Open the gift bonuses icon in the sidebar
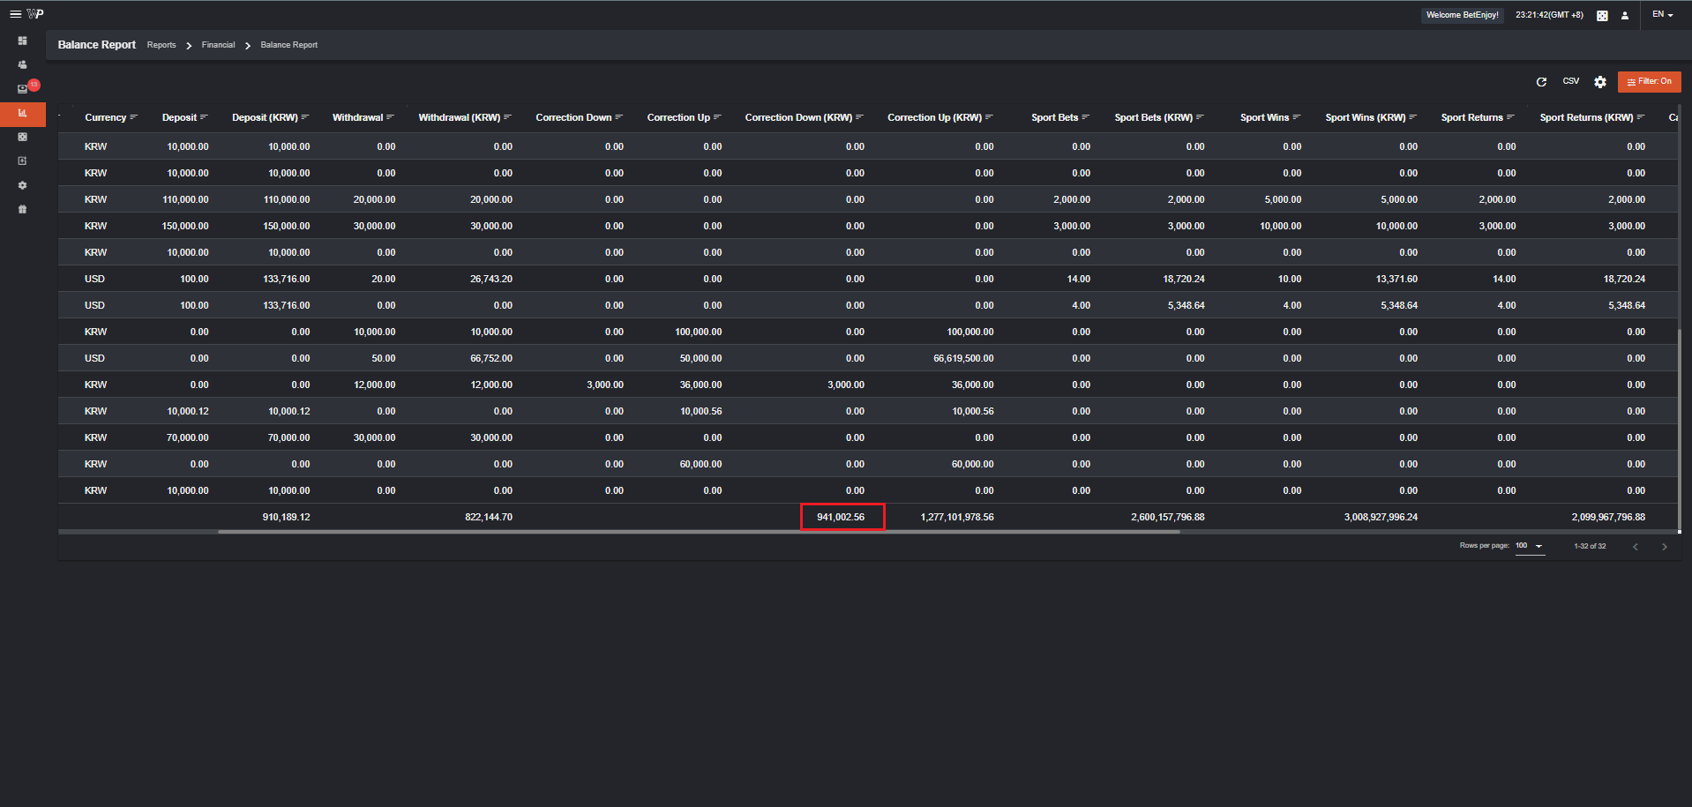This screenshot has width=1692, height=807. (x=23, y=209)
